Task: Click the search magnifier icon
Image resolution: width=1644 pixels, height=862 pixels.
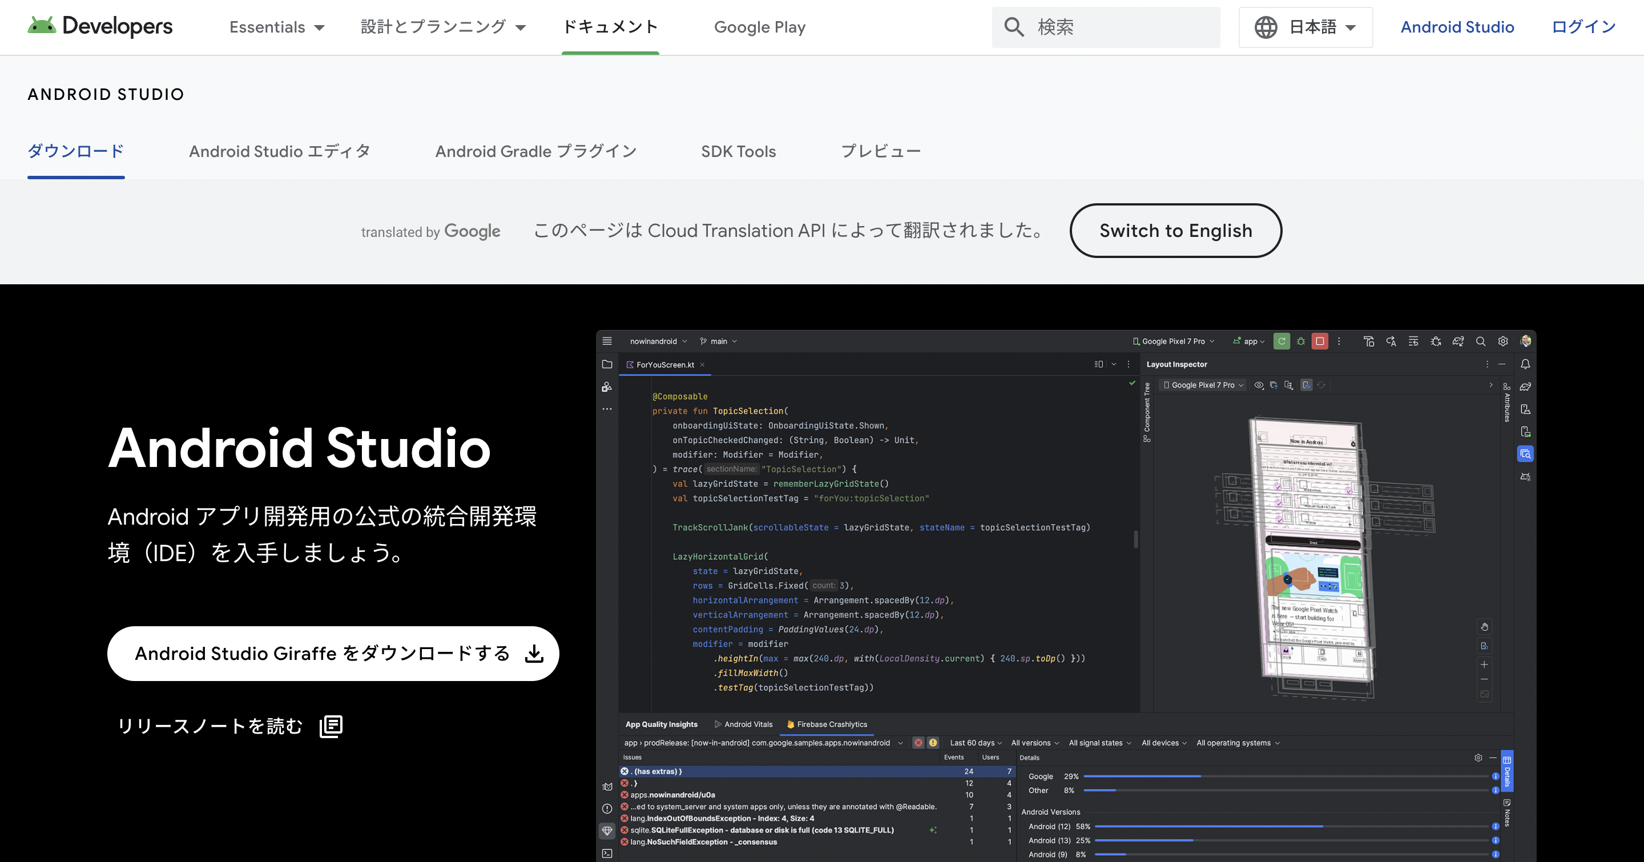Action: [1013, 27]
